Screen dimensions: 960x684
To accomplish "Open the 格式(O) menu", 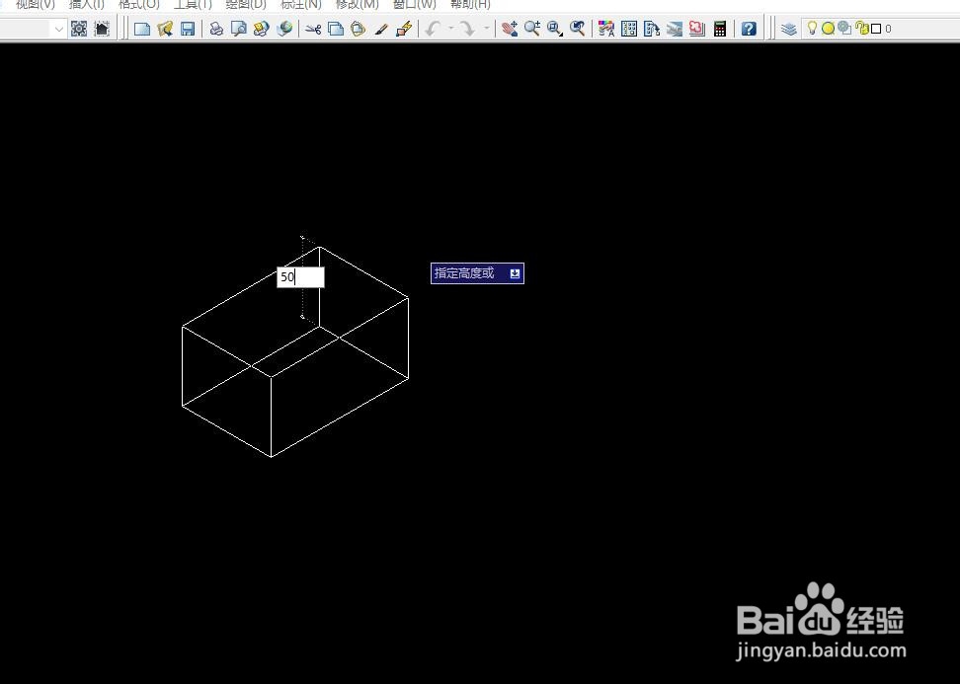I will (139, 4).
